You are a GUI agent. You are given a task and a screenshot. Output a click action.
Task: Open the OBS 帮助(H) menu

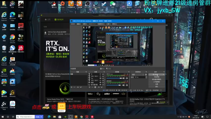114,24
